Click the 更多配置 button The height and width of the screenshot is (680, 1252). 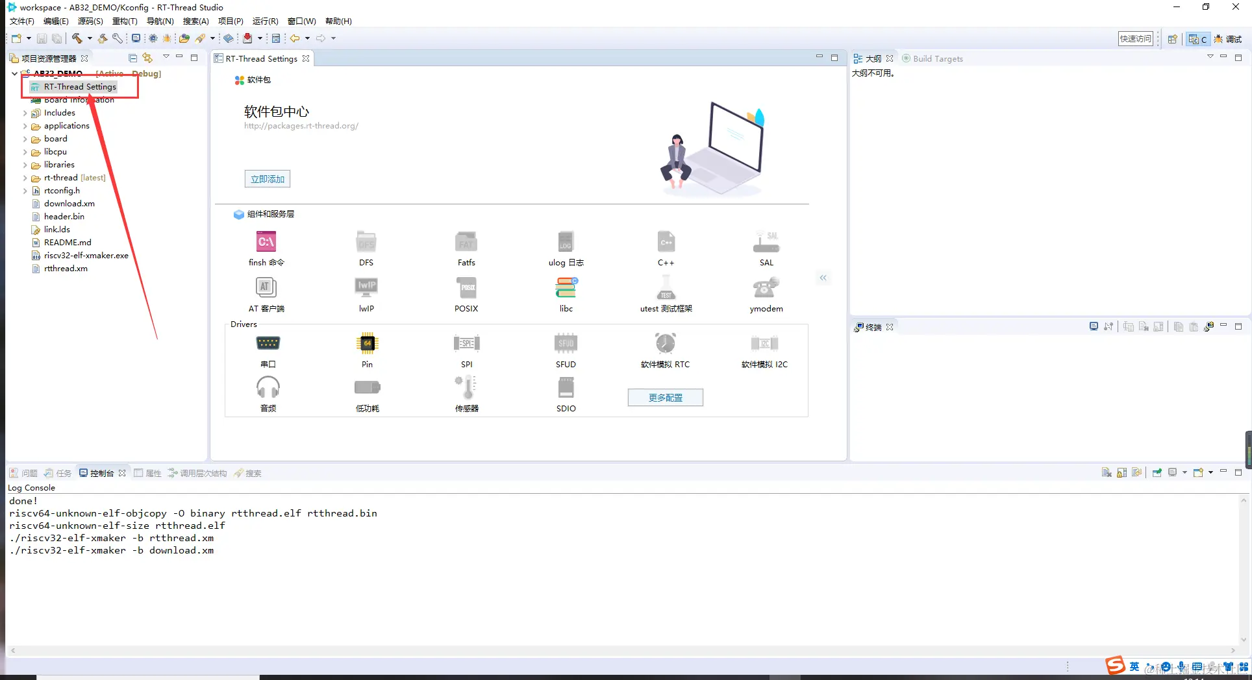[666, 397]
